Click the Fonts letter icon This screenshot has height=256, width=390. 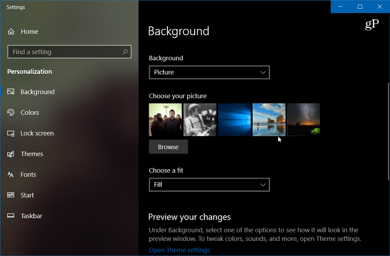(x=10, y=174)
